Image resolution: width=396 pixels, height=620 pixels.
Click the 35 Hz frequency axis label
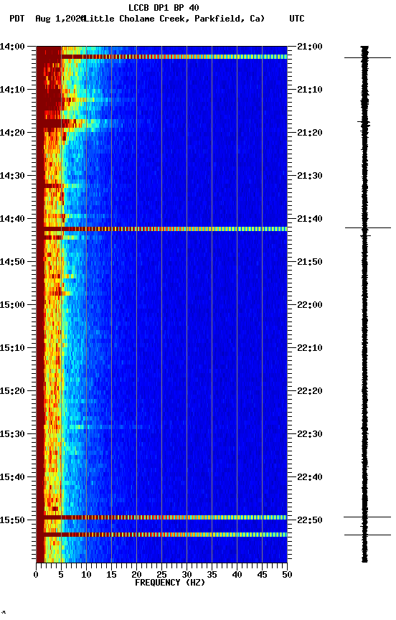coord(212,575)
